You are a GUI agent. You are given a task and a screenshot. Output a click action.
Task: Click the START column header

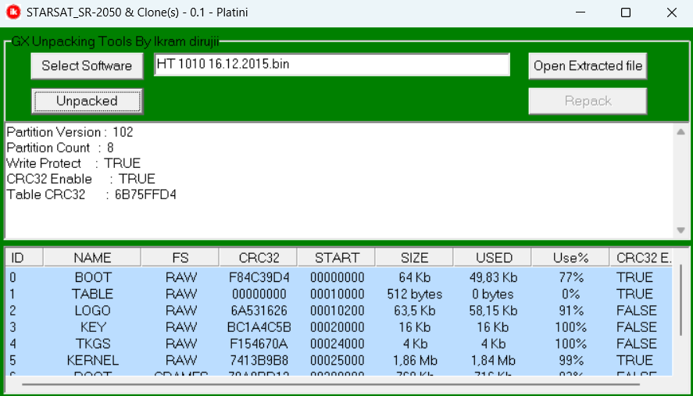337,257
